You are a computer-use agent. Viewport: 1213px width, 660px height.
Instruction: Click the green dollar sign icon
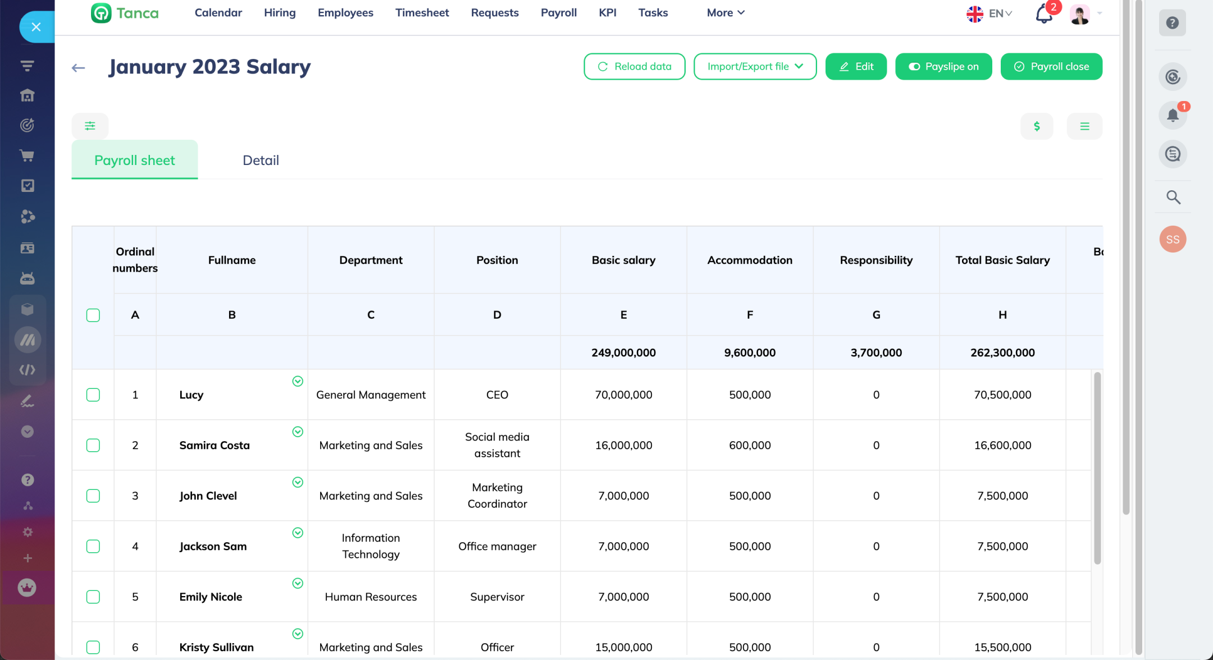1037,126
